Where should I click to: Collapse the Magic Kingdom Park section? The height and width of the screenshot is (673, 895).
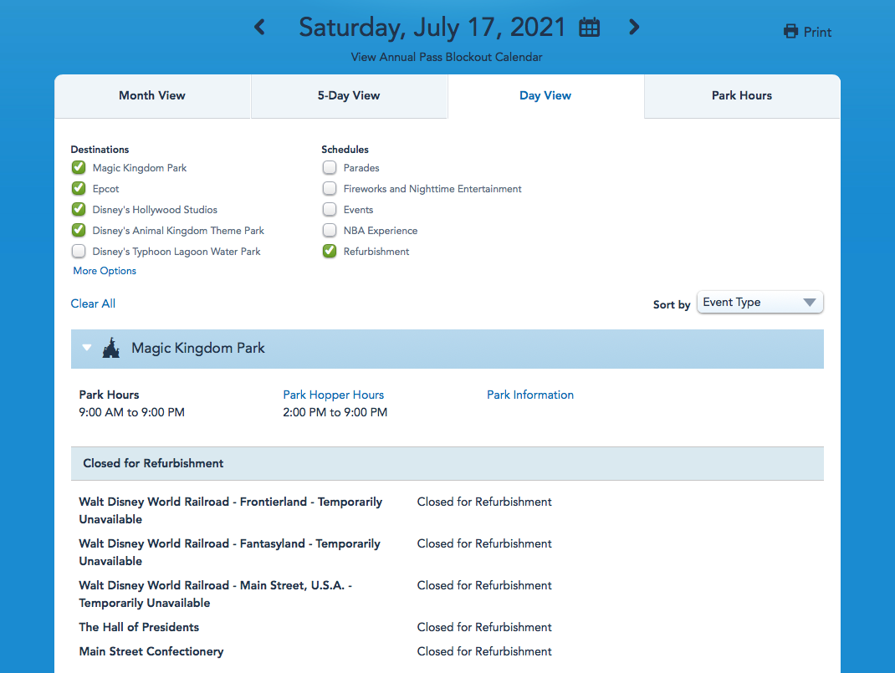click(87, 349)
